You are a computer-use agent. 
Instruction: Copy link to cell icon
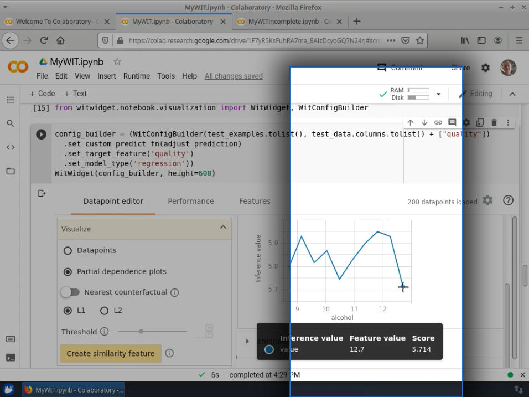[x=438, y=122]
